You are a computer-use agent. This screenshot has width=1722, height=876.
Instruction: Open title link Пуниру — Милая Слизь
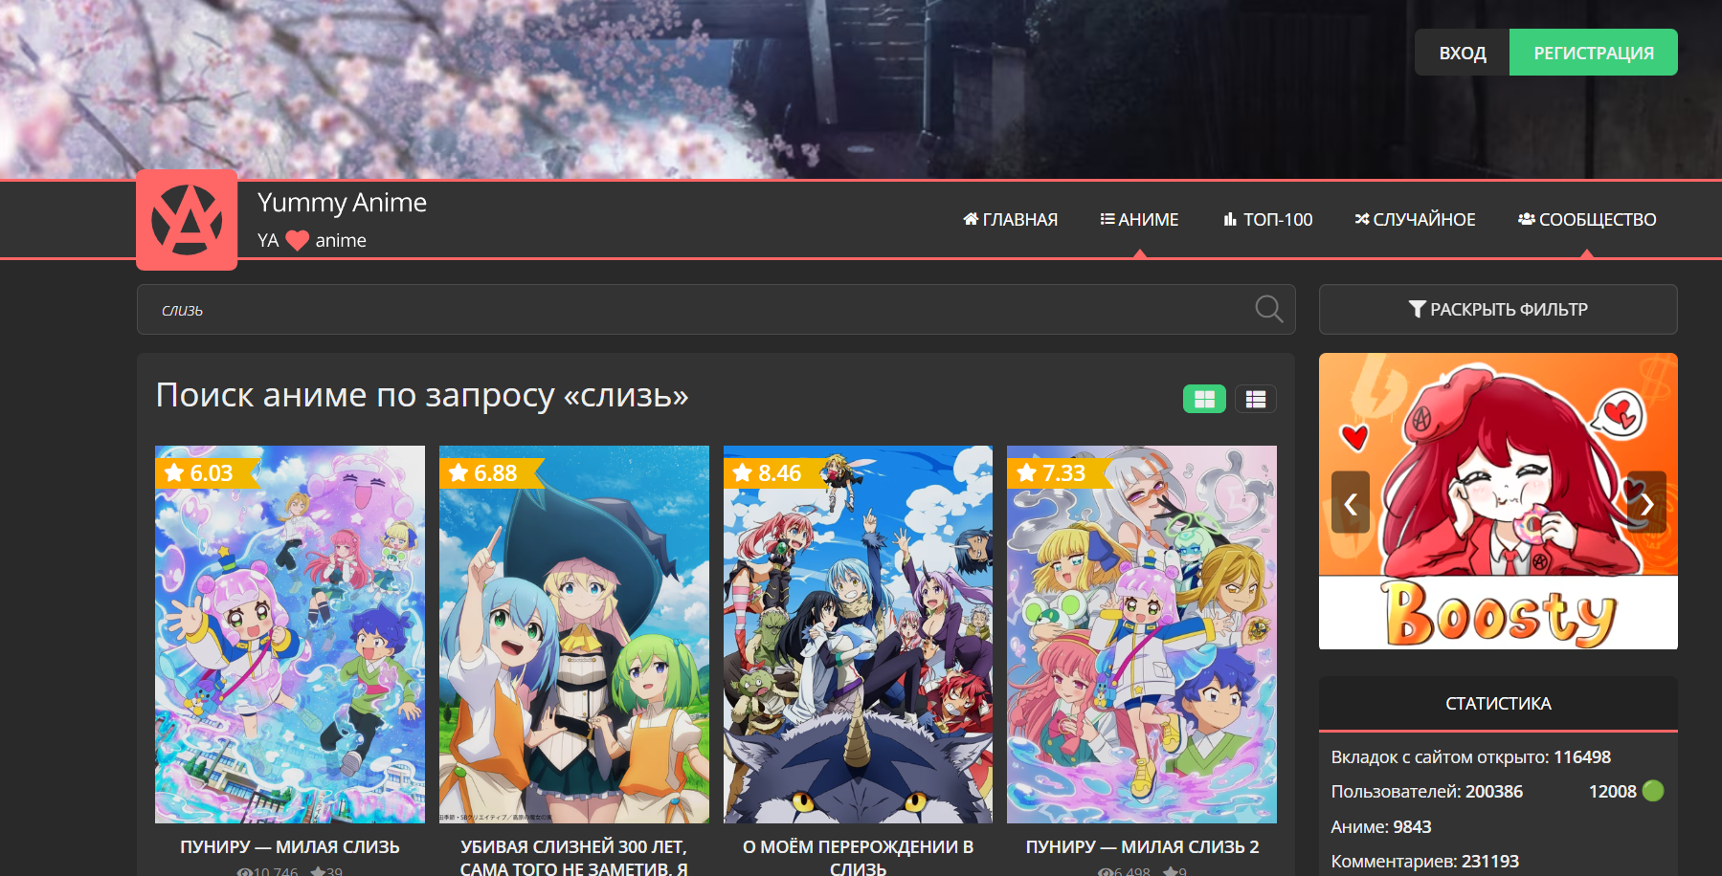click(x=290, y=847)
